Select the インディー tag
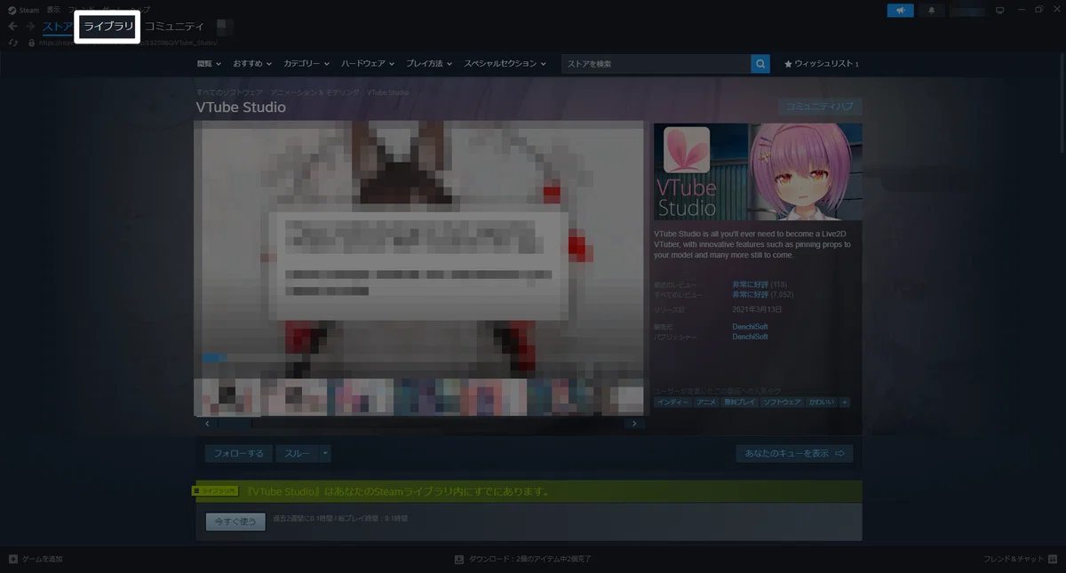This screenshot has width=1066, height=573. [672, 402]
